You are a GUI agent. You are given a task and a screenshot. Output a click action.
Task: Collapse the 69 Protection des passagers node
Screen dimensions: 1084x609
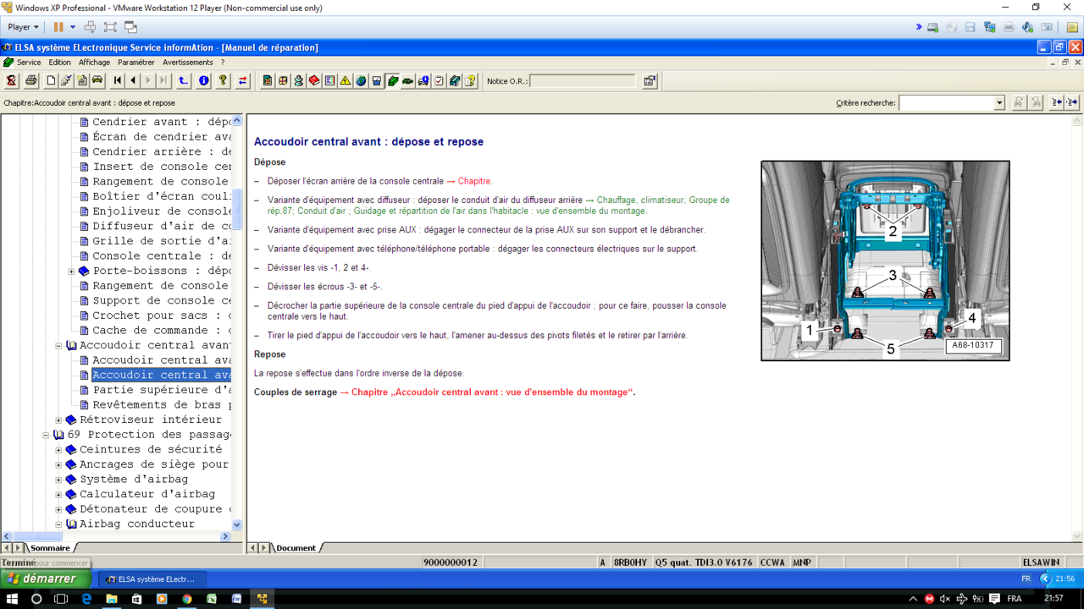(47, 434)
